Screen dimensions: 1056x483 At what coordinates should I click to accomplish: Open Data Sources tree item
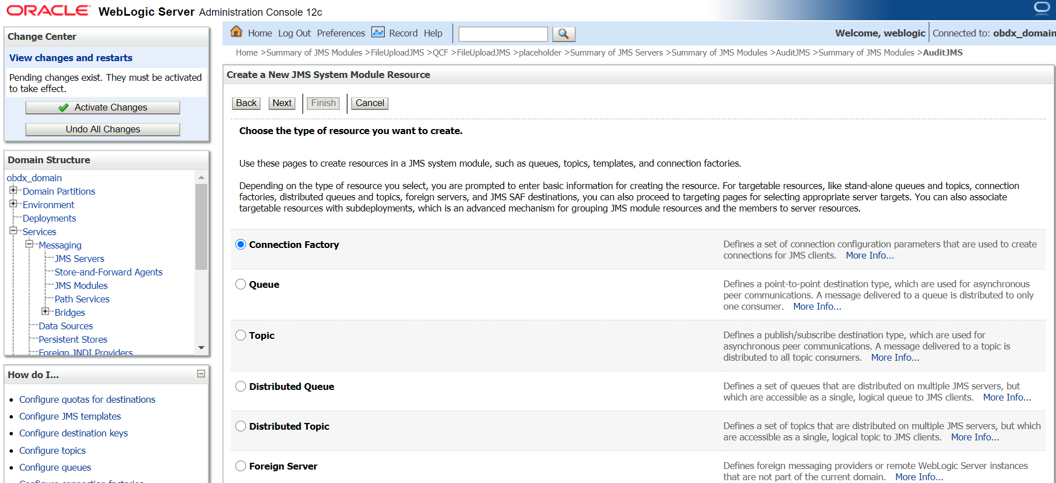[x=66, y=326]
